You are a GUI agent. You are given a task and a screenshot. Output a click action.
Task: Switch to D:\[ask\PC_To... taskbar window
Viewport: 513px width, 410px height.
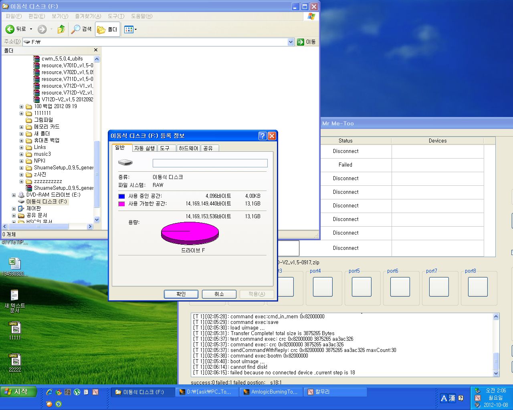tap(207, 392)
